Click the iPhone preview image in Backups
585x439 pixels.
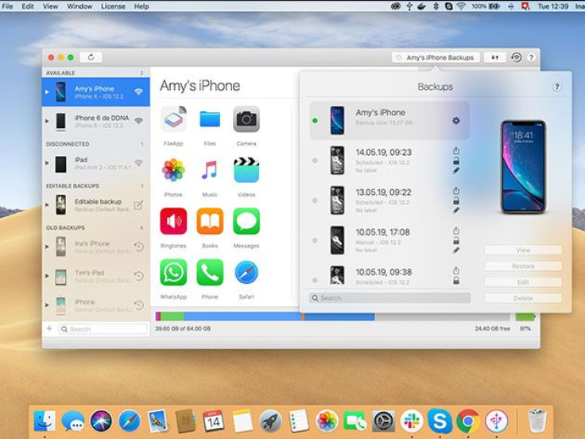(x=524, y=167)
